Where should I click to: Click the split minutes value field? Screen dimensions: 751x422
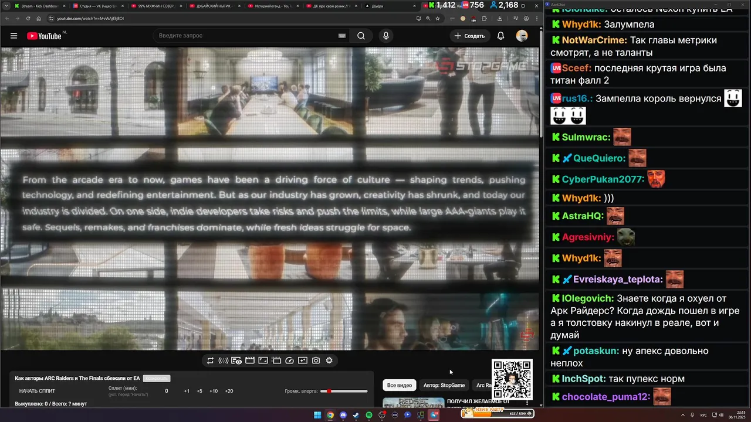click(x=167, y=391)
